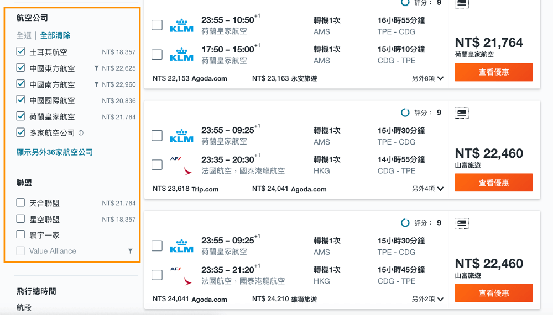Enable the 星空聯盟 alliance filter
This screenshot has width=553, height=315.
[20, 219]
